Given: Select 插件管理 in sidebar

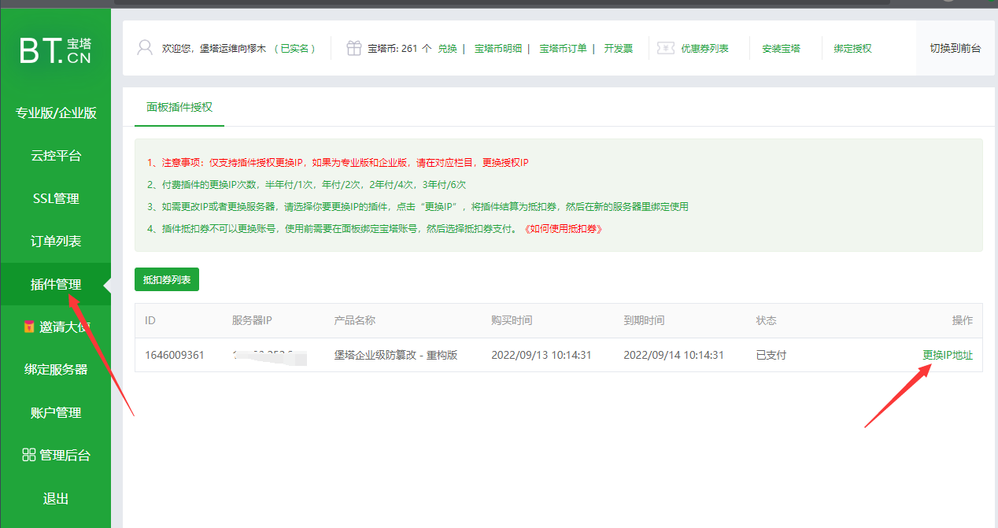Looking at the screenshot, I should [x=56, y=284].
